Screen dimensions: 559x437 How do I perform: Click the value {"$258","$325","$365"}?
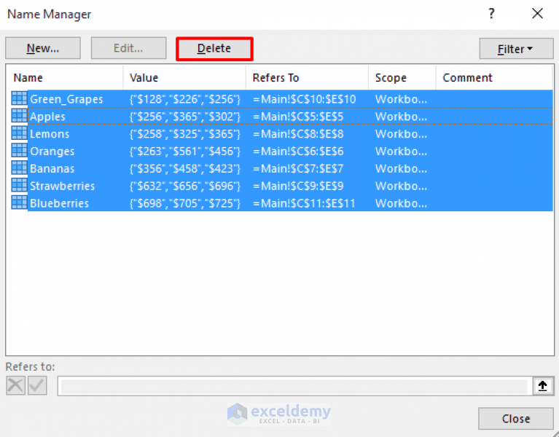(x=185, y=134)
